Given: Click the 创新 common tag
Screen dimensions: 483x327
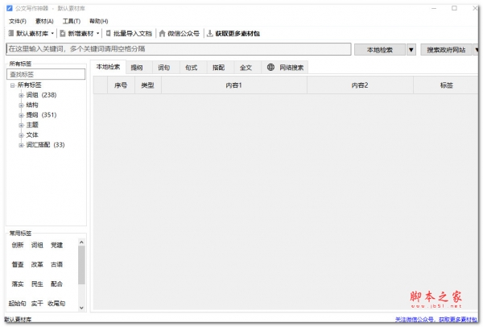Looking at the screenshot, I should coord(18,245).
